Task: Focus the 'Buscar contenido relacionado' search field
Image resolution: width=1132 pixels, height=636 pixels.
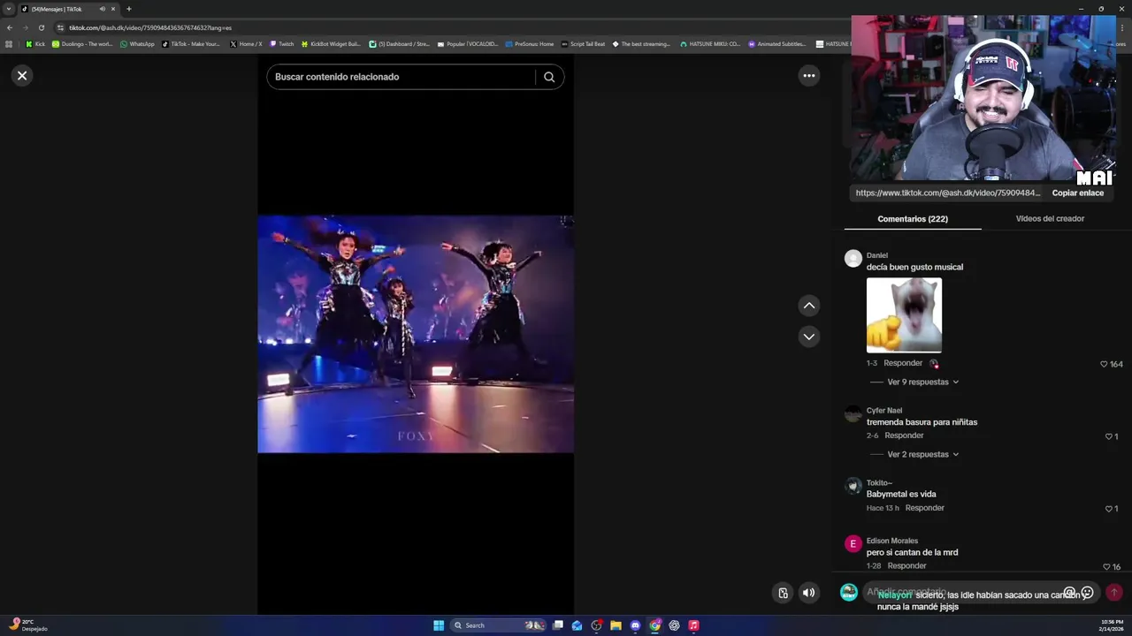Action: tap(402, 77)
